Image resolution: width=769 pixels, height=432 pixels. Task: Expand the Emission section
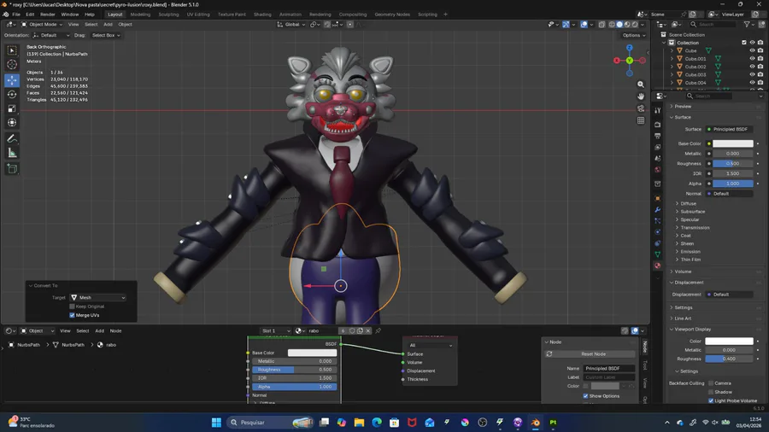click(x=690, y=251)
